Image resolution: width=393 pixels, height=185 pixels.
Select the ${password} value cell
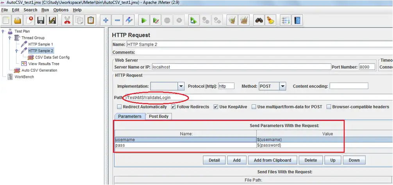coord(325,145)
